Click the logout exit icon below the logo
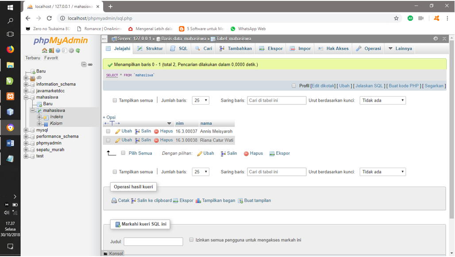 51,51
